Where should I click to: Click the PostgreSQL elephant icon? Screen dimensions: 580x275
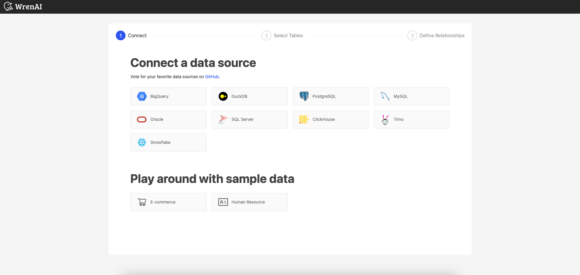pos(304,96)
